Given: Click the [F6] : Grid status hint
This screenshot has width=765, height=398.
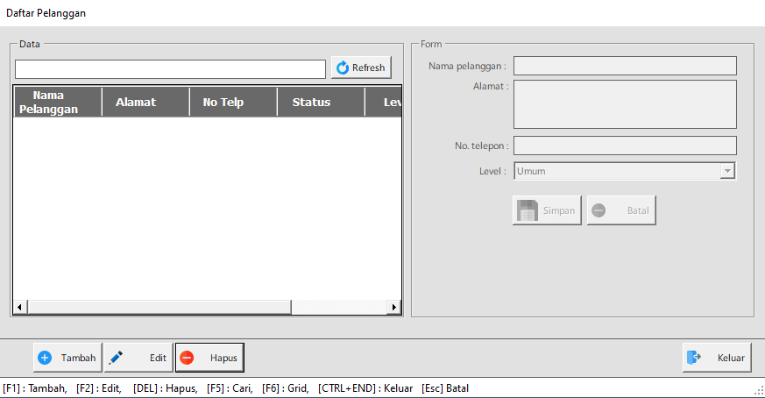Looking at the screenshot, I should [x=286, y=388].
